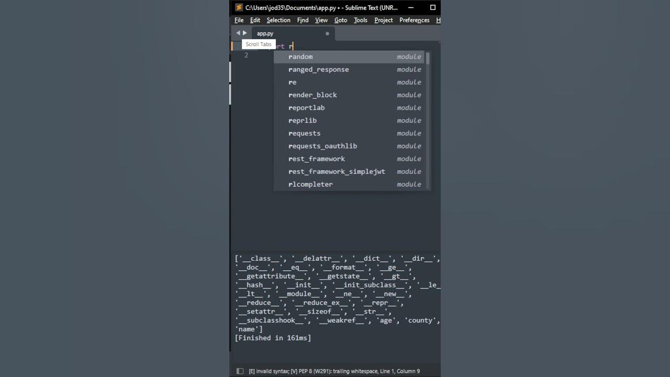Select the reportlab module suggestion
This screenshot has width=670, height=377.
[349, 107]
